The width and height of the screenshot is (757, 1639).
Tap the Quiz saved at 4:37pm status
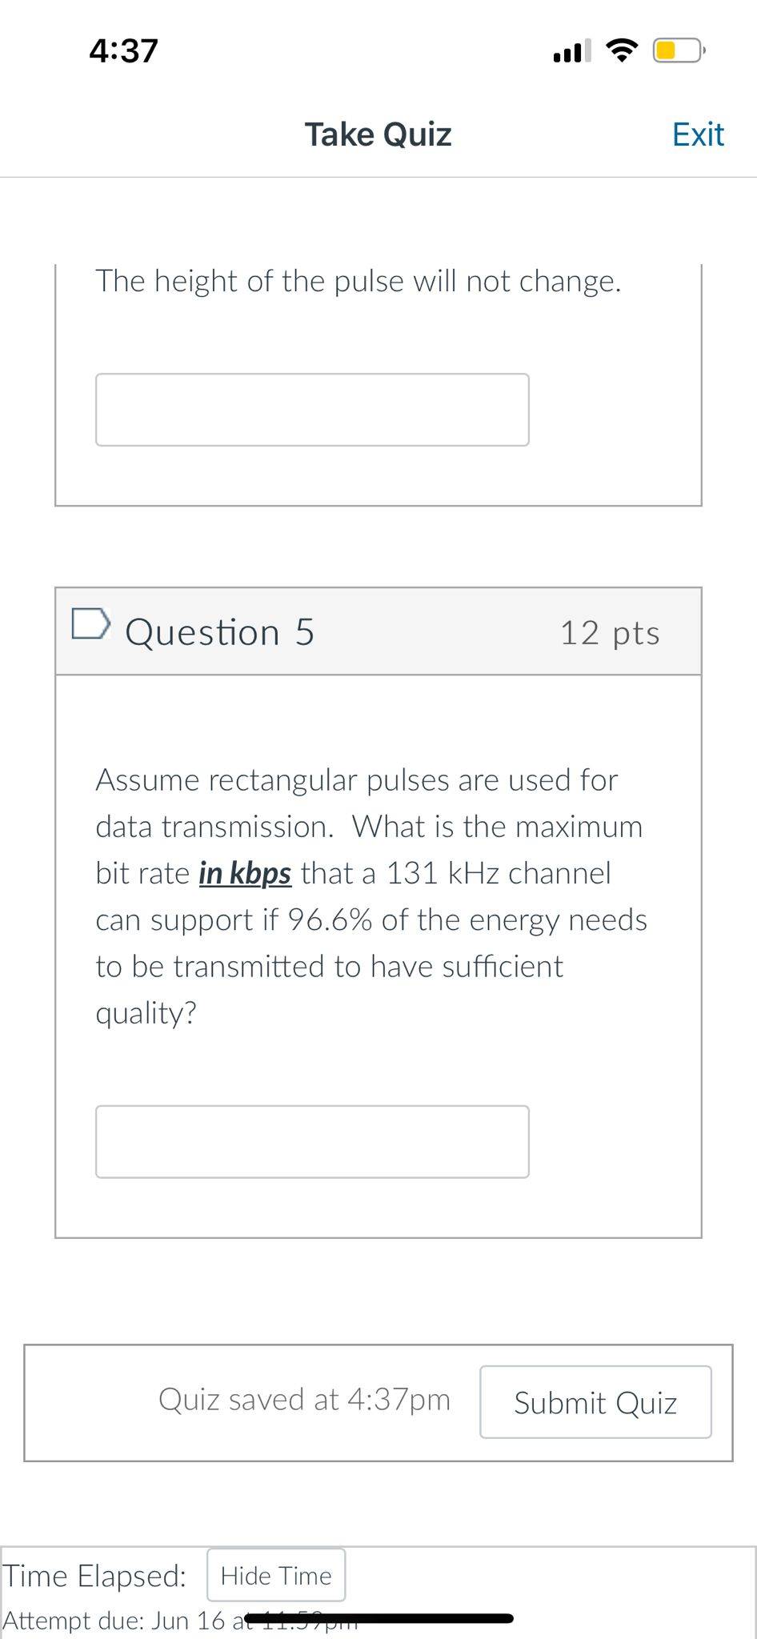coord(304,1400)
